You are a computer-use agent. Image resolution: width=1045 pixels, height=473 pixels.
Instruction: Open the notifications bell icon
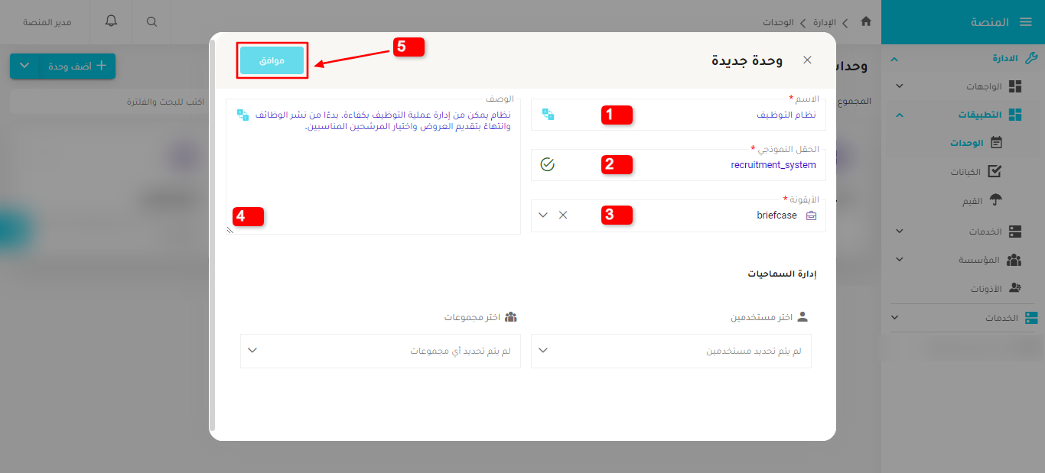coord(110,21)
